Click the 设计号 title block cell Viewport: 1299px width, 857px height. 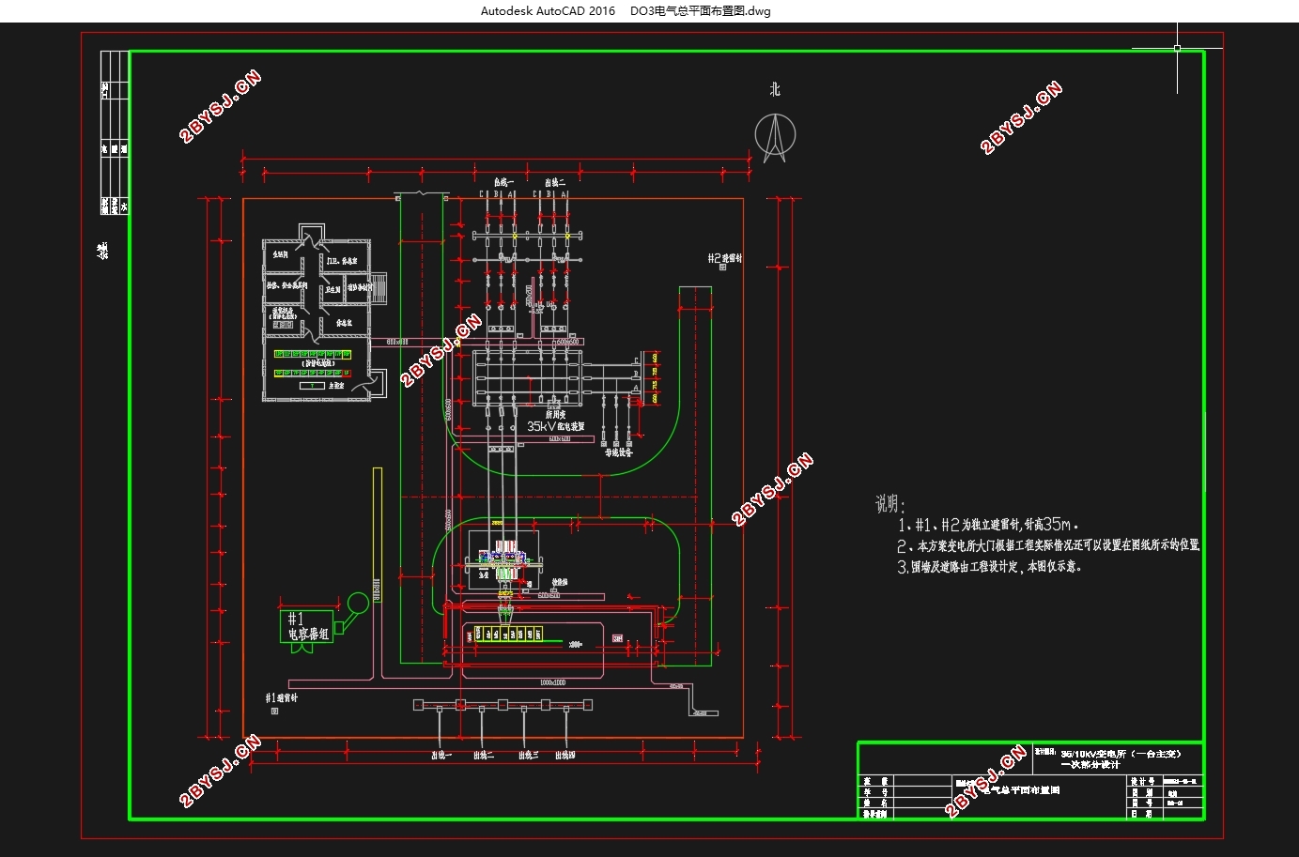pyautogui.click(x=1142, y=781)
